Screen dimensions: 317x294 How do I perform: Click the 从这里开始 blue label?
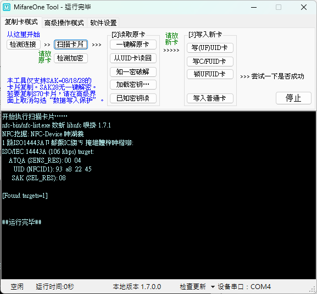(24, 35)
